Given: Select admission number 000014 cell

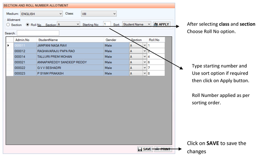Looking at the screenshot, I should 25,57.
